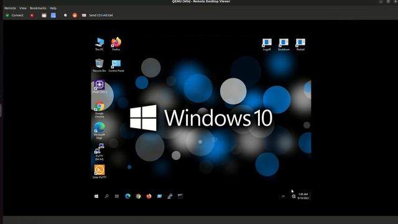Open the View menu
Viewport: 398px width, 224px height.
(x=23, y=8)
